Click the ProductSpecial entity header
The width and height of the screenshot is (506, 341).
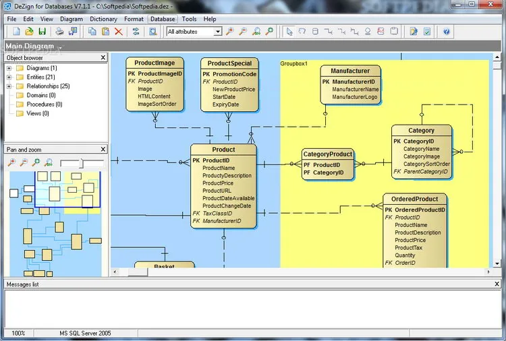tap(229, 63)
